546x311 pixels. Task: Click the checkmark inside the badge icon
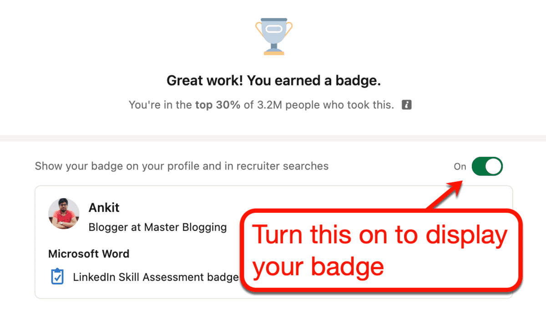(57, 278)
